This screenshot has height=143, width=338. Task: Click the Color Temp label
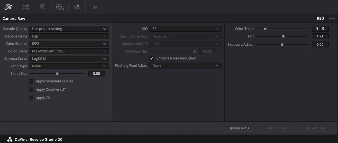[x=244, y=29]
